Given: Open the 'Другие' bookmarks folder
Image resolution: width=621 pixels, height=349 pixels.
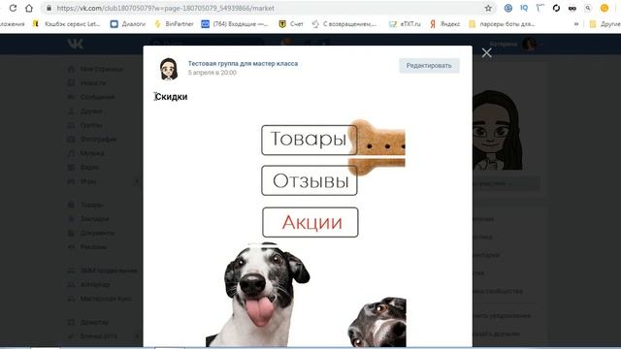Looking at the screenshot, I should (x=605, y=24).
